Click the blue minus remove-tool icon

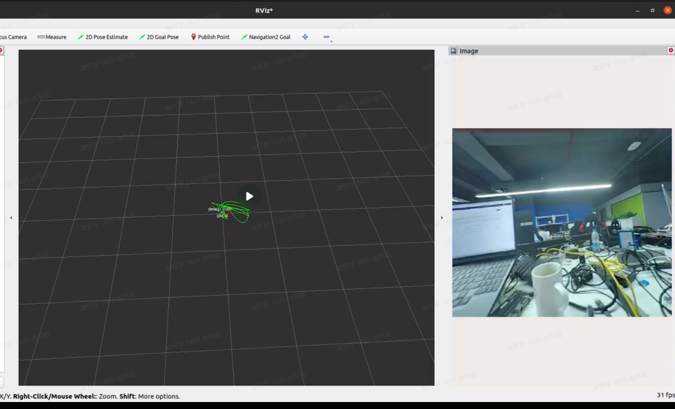pos(326,37)
